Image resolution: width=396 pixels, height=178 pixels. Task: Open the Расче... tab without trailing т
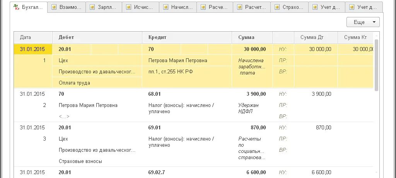click(x=215, y=7)
